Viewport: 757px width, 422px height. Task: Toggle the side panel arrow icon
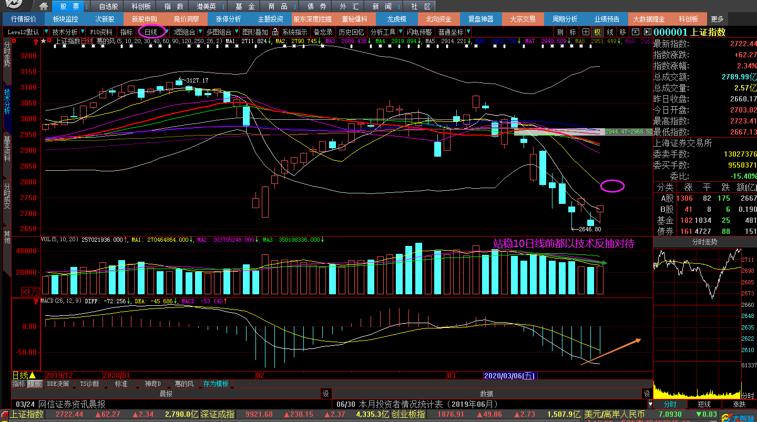coord(647,32)
